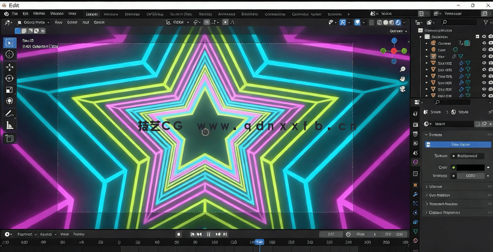
Task: Select the Cursor tool in left toolbar
Action: tap(9, 54)
